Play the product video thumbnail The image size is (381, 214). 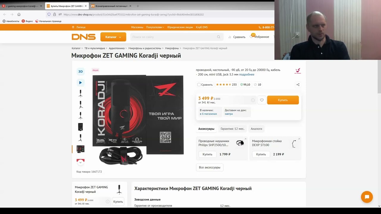[x=80, y=83]
